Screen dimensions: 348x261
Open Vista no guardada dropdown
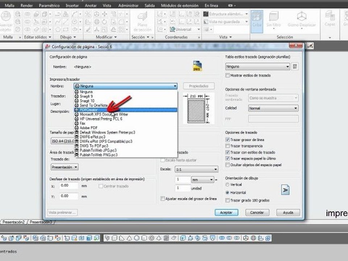pos(246,22)
